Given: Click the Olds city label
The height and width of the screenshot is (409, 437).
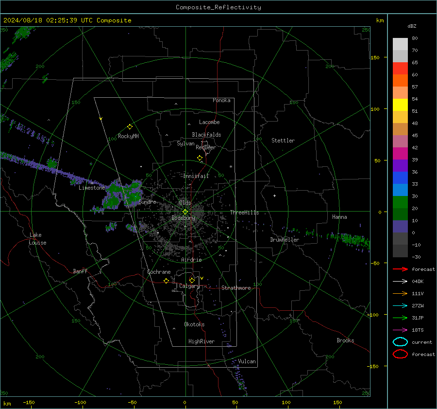Looking at the screenshot, I should pos(185,203).
